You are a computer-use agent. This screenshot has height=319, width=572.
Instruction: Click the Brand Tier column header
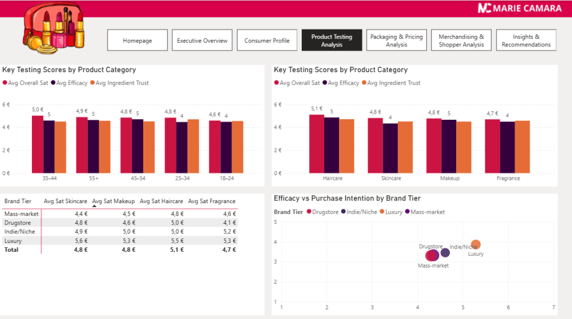(18, 201)
